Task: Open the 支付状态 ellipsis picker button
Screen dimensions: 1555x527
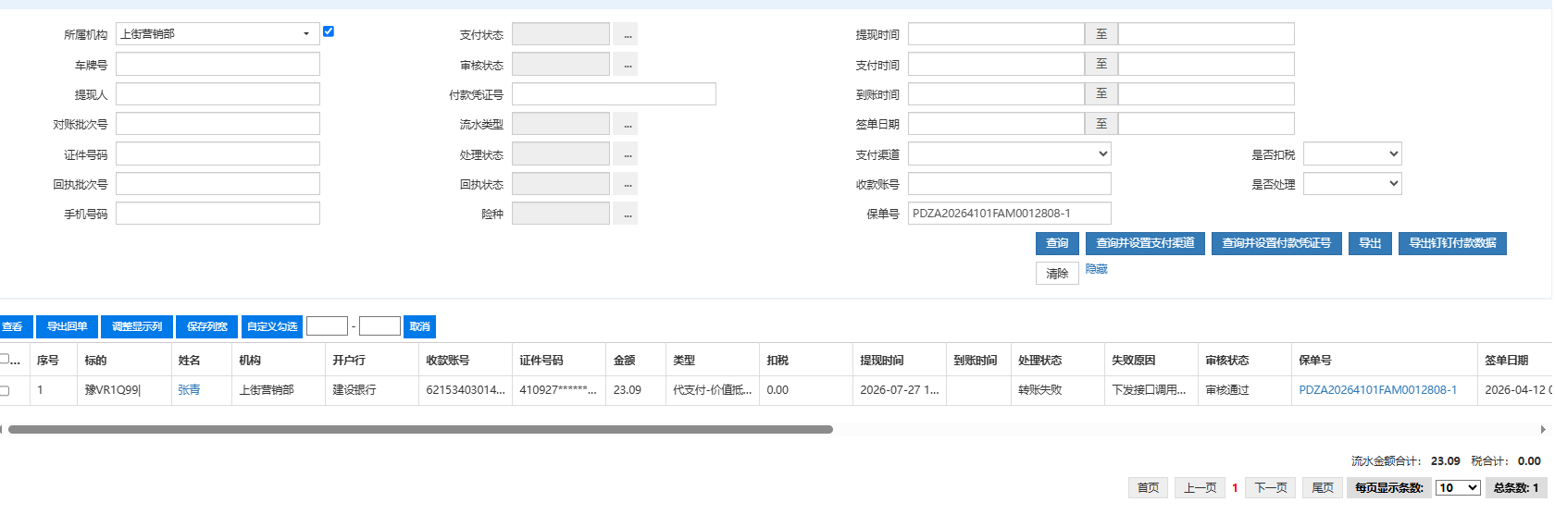Action: coord(628,34)
